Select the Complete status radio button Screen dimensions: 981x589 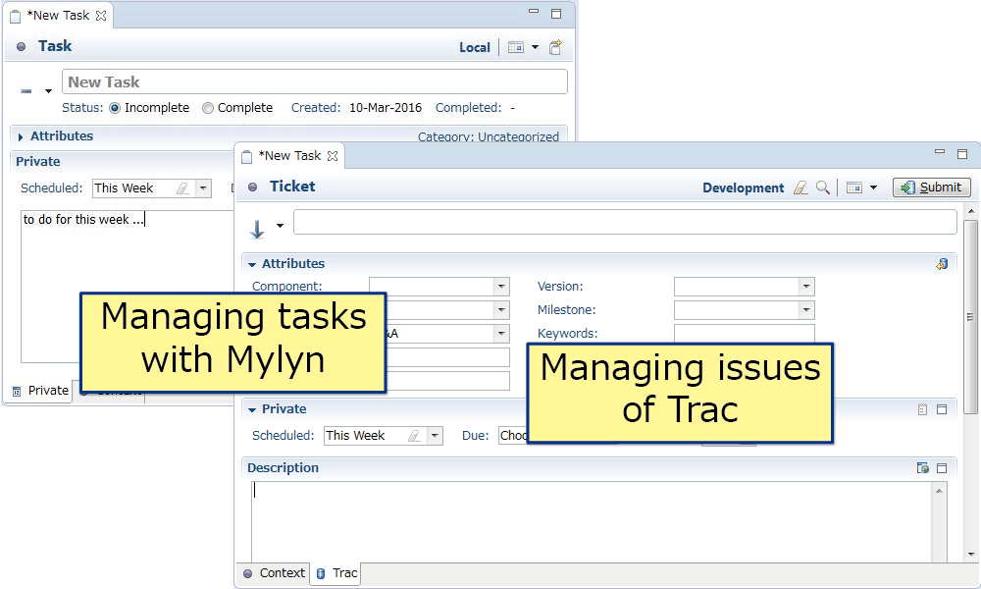[x=208, y=108]
